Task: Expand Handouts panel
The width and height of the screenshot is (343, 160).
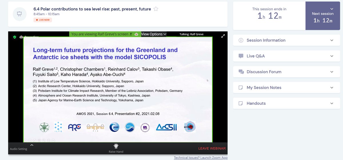Action: pyautogui.click(x=286, y=103)
